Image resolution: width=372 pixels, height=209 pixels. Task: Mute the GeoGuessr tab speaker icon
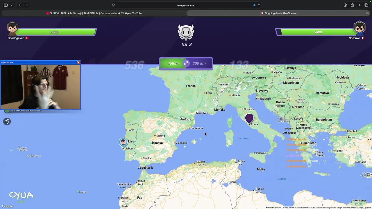pos(367,13)
